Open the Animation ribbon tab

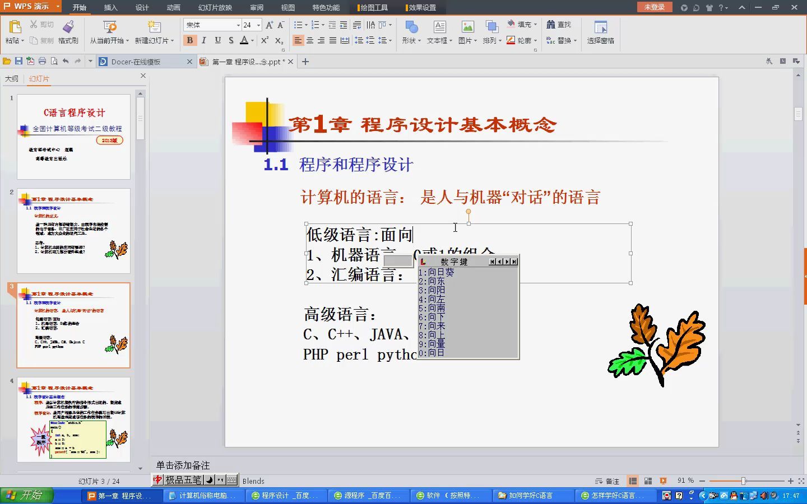point(174,7)
